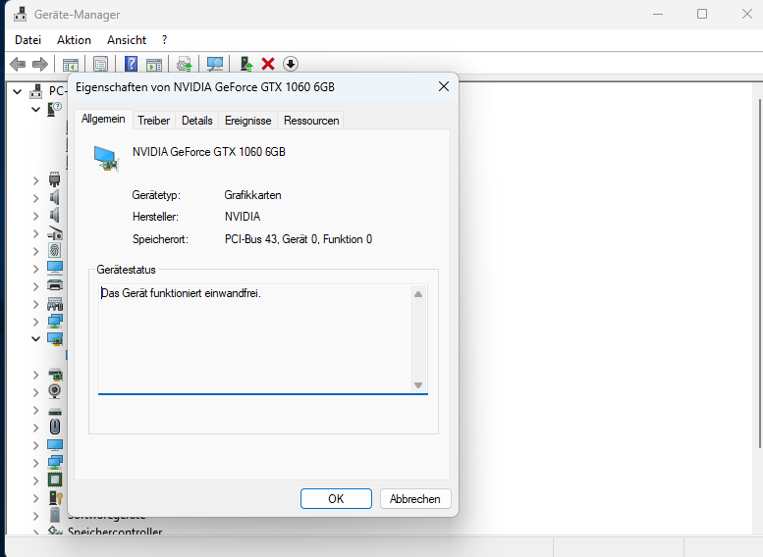The height and width of the screenshot is (557, 763).
Task: Click the computer with green arrow icon
Action: click(246, 64)
